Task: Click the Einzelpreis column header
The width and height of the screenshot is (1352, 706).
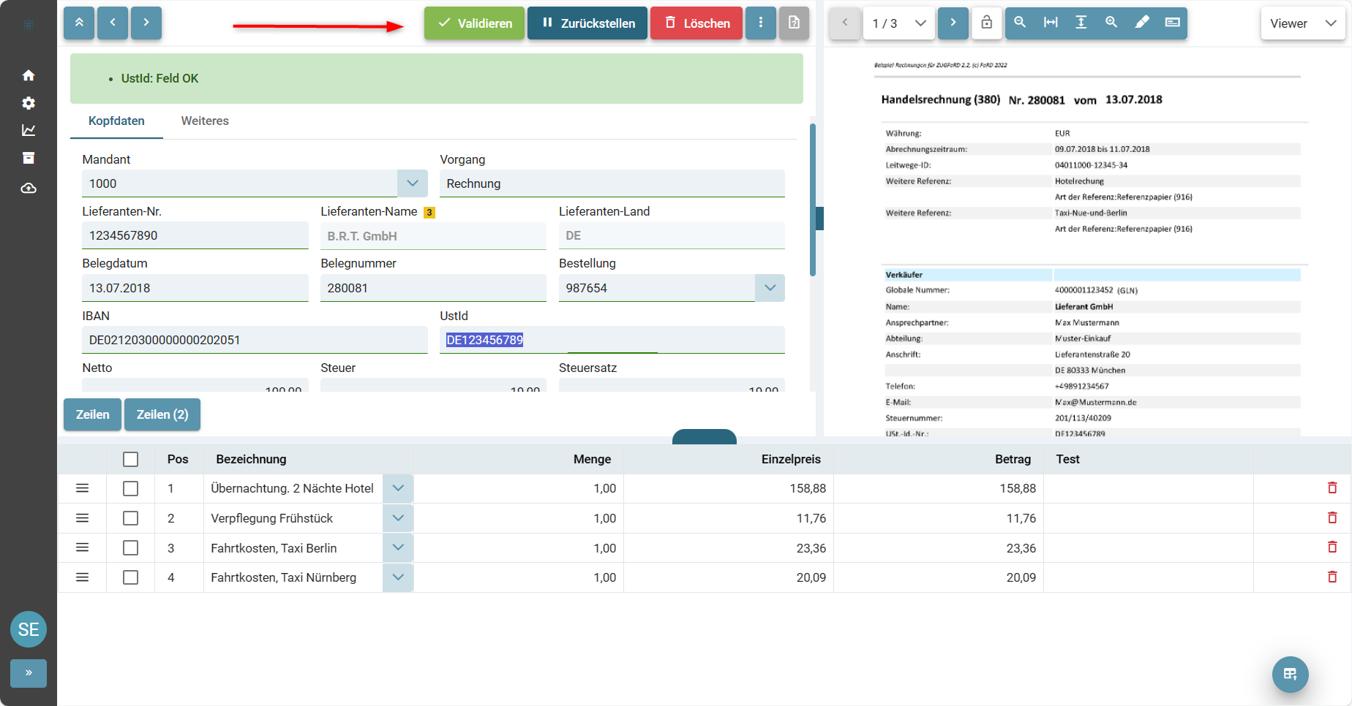Action: tap(791, 459)
